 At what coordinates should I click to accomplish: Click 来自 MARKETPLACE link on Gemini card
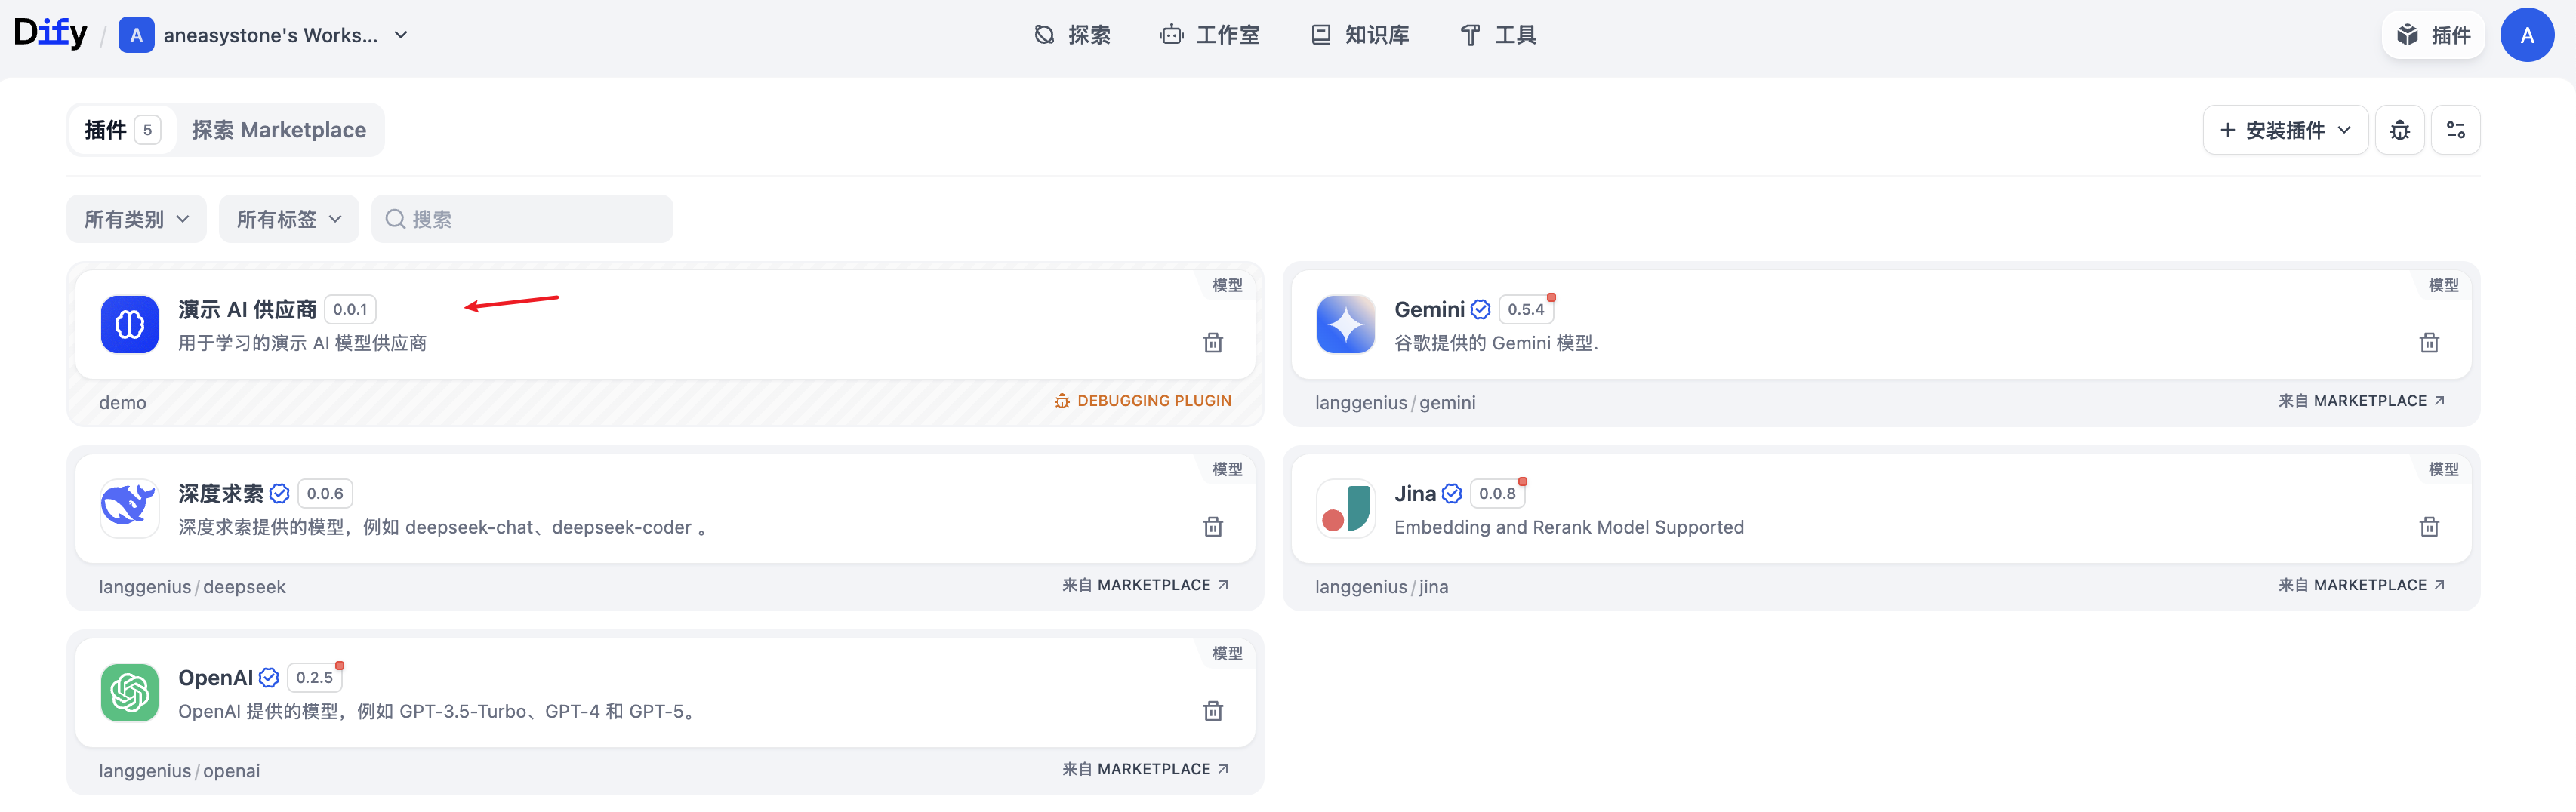(x=2360, y=401)
